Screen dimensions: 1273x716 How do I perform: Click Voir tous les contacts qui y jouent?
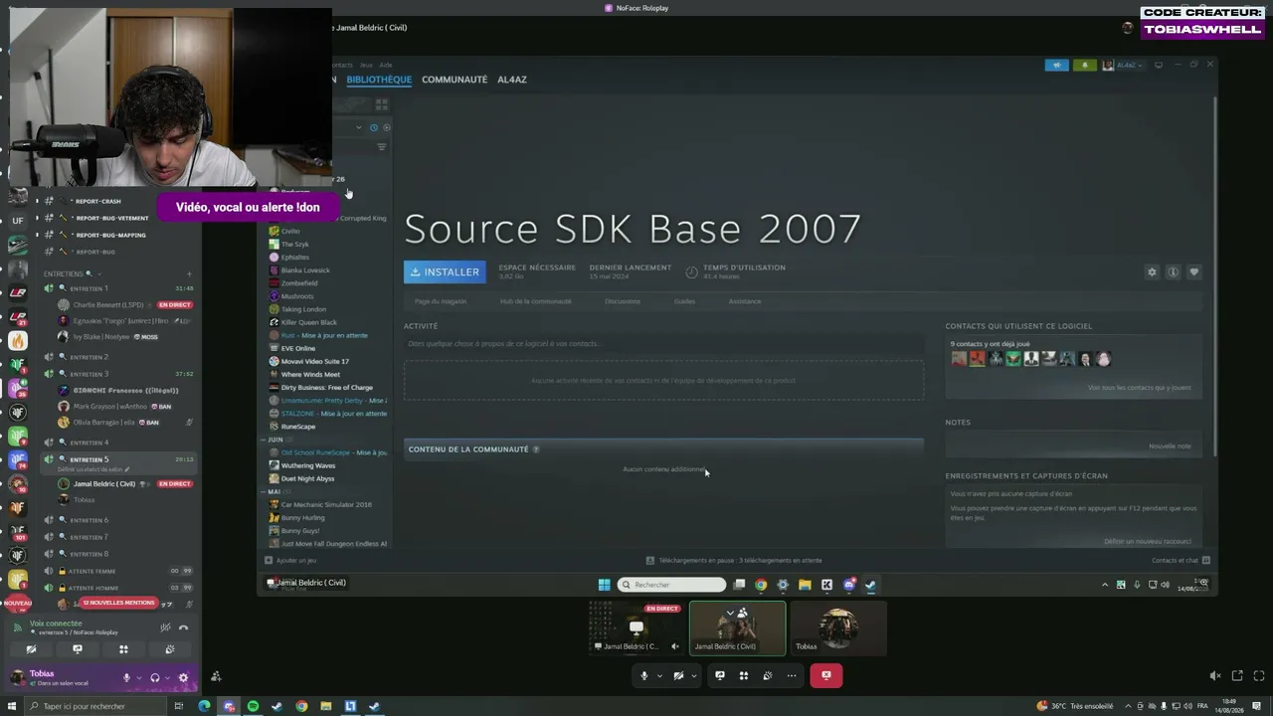1139,388
